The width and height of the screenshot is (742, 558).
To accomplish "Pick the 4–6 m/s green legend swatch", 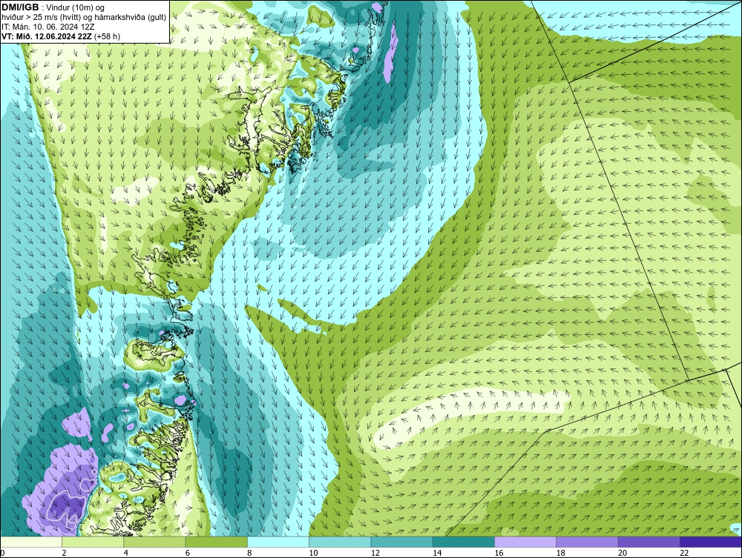I will (x=155, y=542).
